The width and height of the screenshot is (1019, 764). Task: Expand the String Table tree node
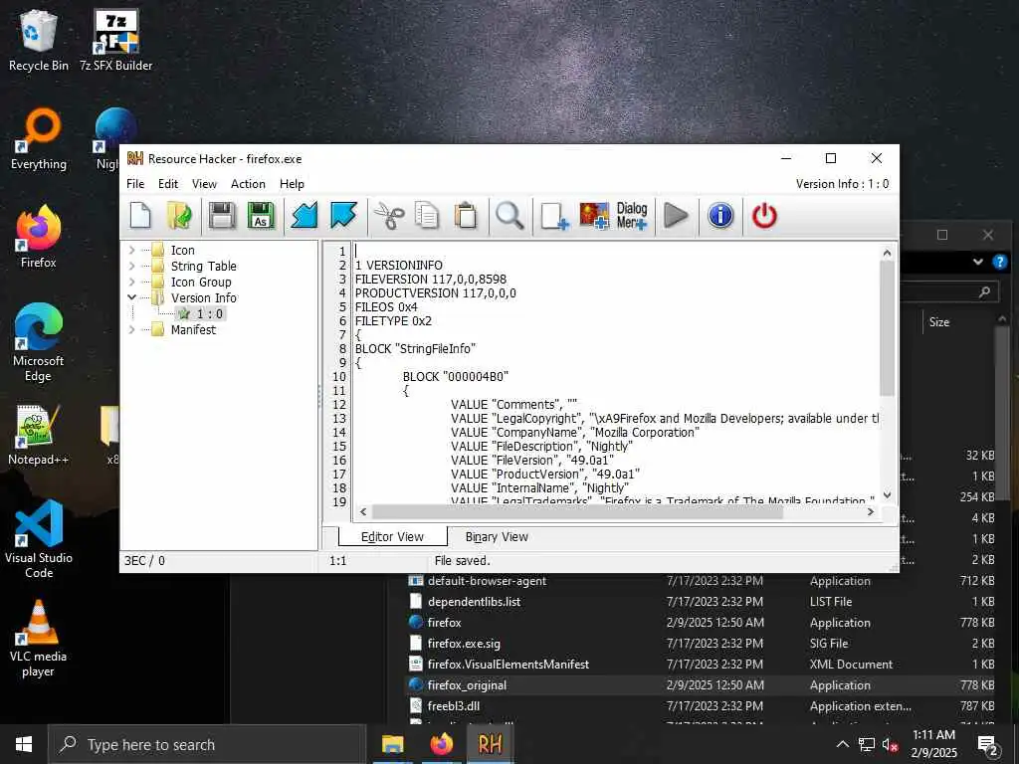click(132, 266)
